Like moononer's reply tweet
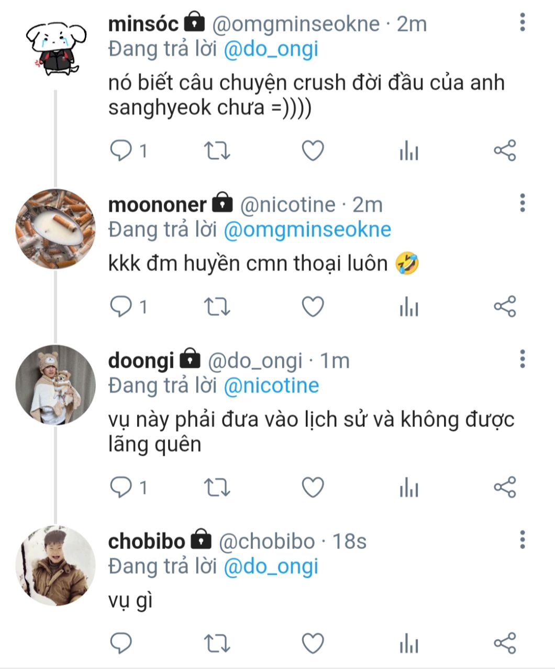555x669 pixels. point(313,307)
